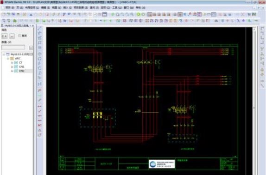Open the 编辑 (E) menu

click(x=45, y=7)
